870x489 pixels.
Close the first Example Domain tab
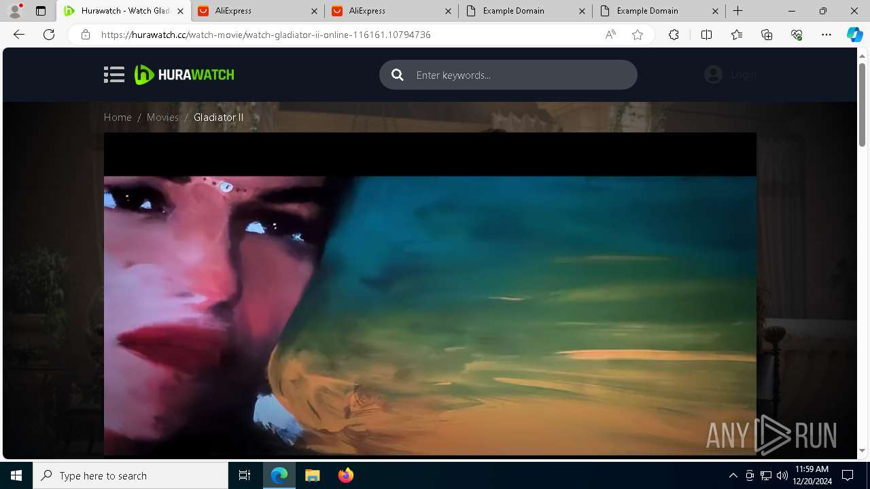pos(582,11)
